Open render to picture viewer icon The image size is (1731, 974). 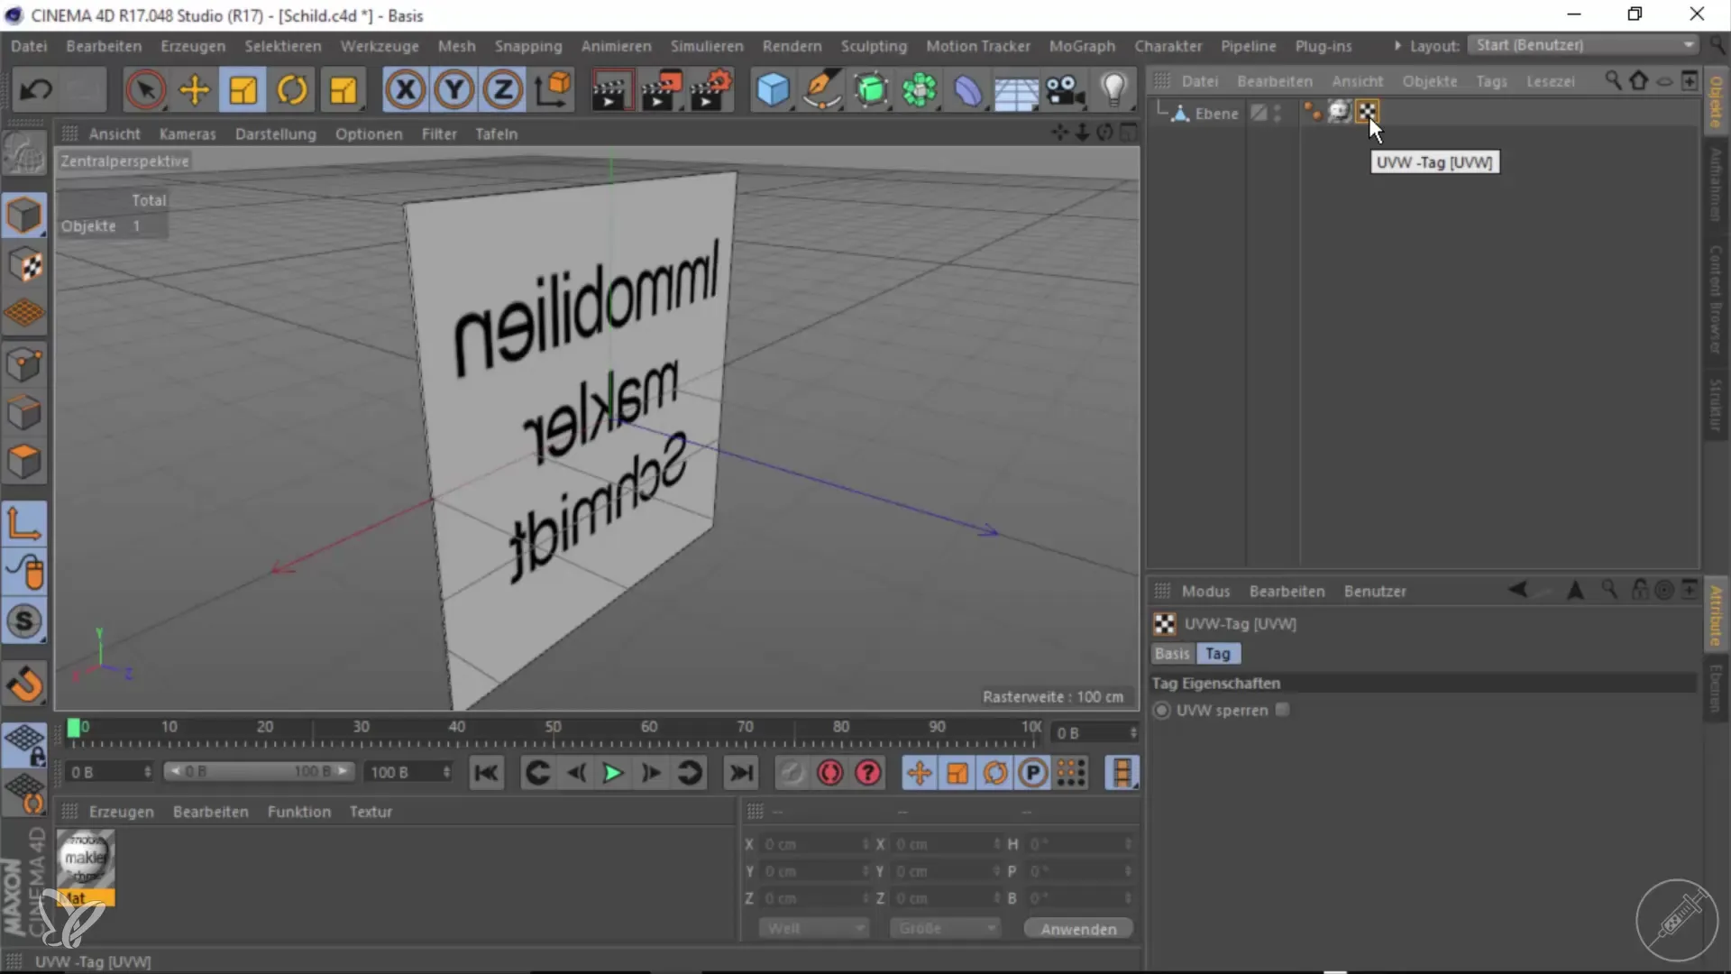tap(661, 89)
